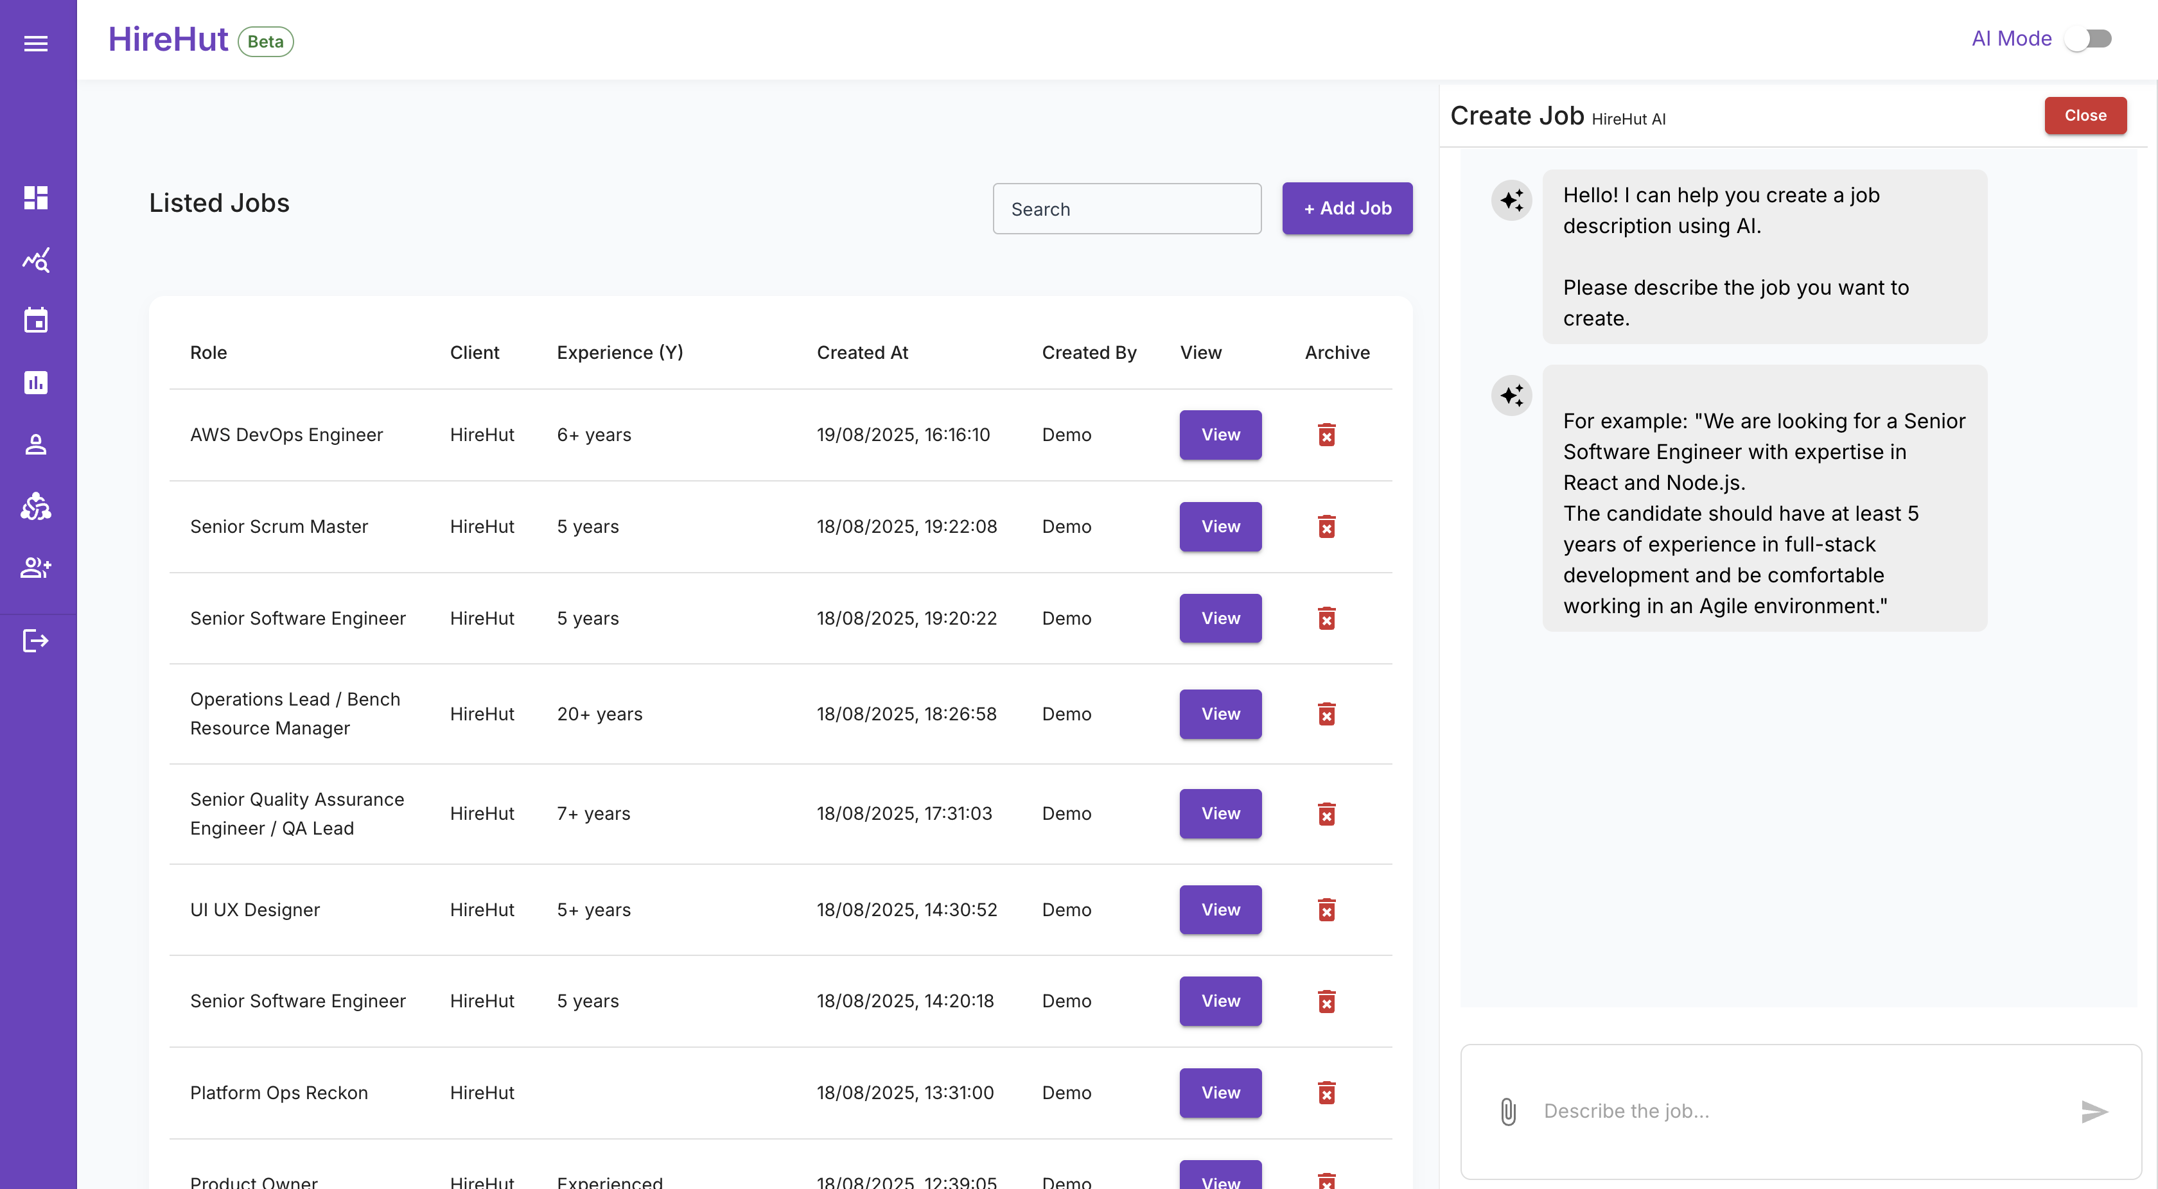Image resolution: width=2158 pixels, height=1189 pixels.
Task: Select the profile person icon in the sidebar
Action: pyautogui.click(x=36, y=444)
